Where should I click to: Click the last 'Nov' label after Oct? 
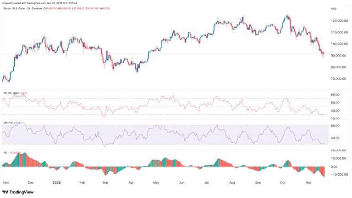pyautogui.click(x=308, y=182)
